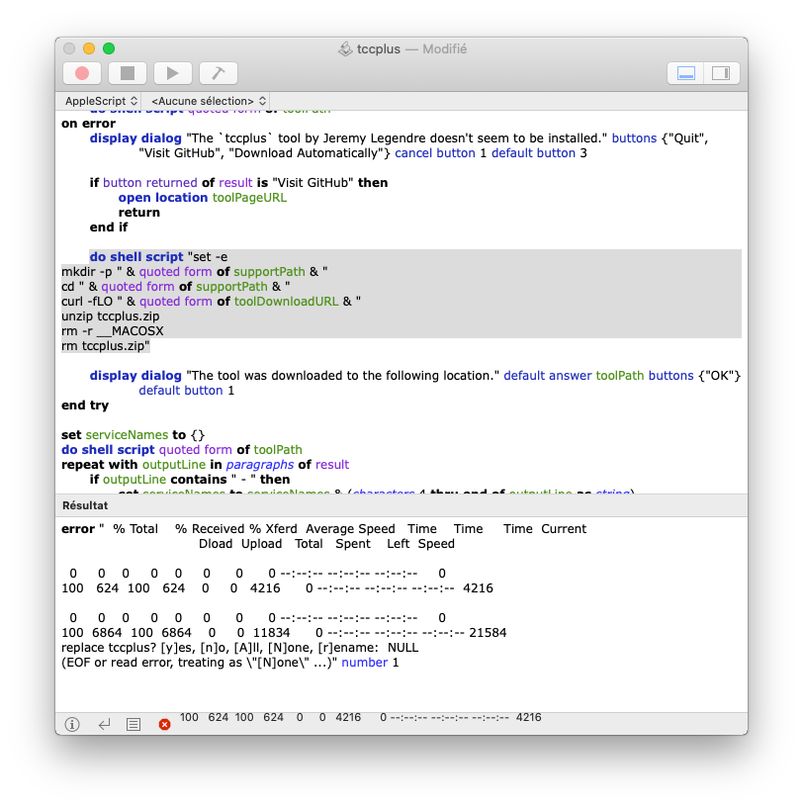Click 'rm tccplus.zip' line in the script
Screen dimensions: 803x808
106,346
